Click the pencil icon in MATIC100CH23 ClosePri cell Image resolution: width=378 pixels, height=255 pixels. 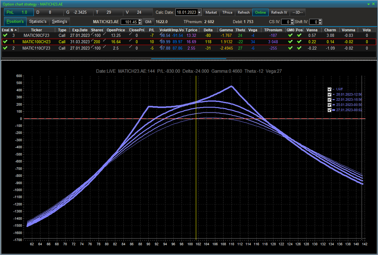pyautogui.click(x=130, y=40)
